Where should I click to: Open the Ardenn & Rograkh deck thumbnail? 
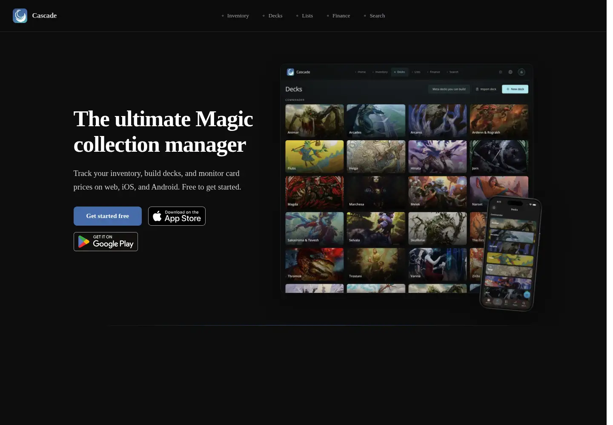(499, 121)
